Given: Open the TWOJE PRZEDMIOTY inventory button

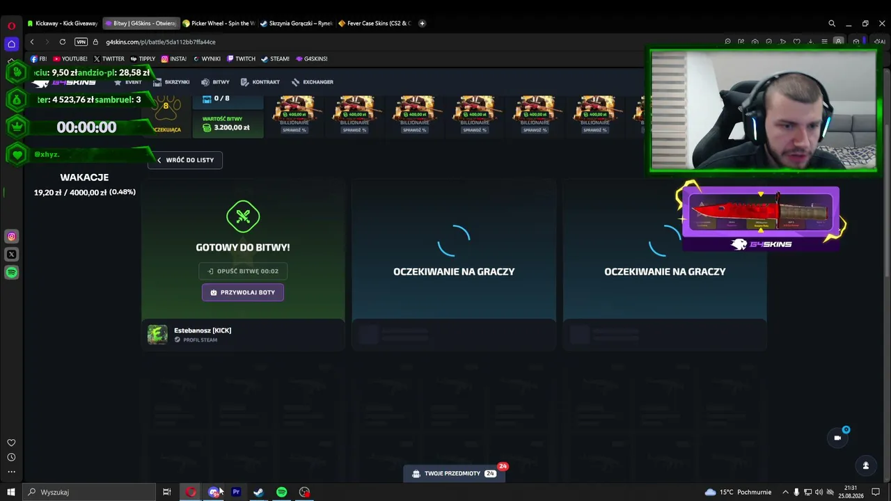Looking at the screenshot, I should 454,473.
